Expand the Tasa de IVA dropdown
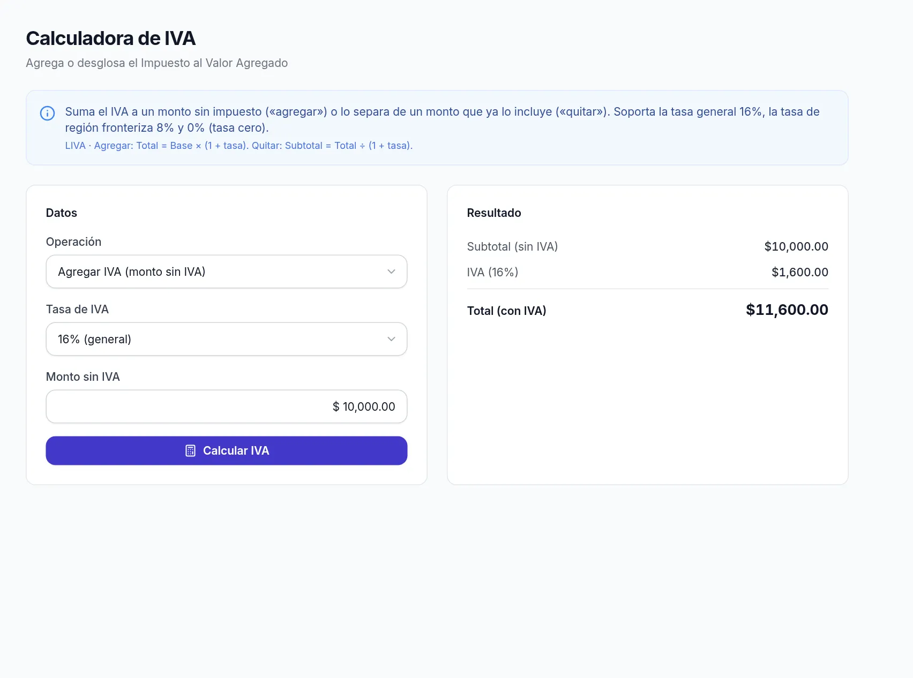 tap(227, 339)
